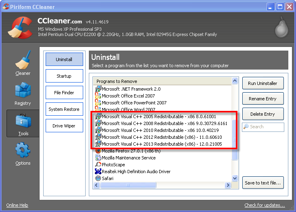Click the program list scroll down arrow

coord(235,178)
